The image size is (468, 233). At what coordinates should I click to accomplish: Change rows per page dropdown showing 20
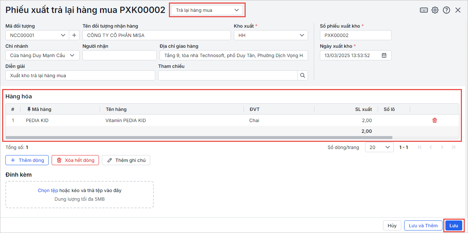379,147
